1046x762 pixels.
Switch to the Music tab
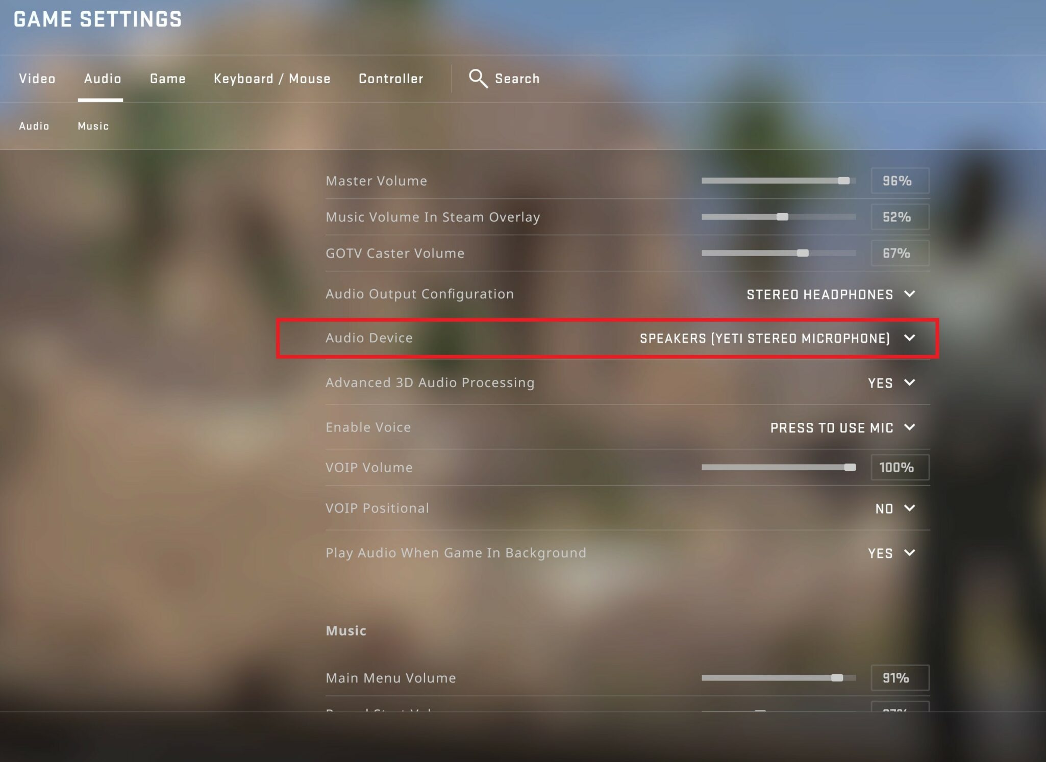pos(92,126)
